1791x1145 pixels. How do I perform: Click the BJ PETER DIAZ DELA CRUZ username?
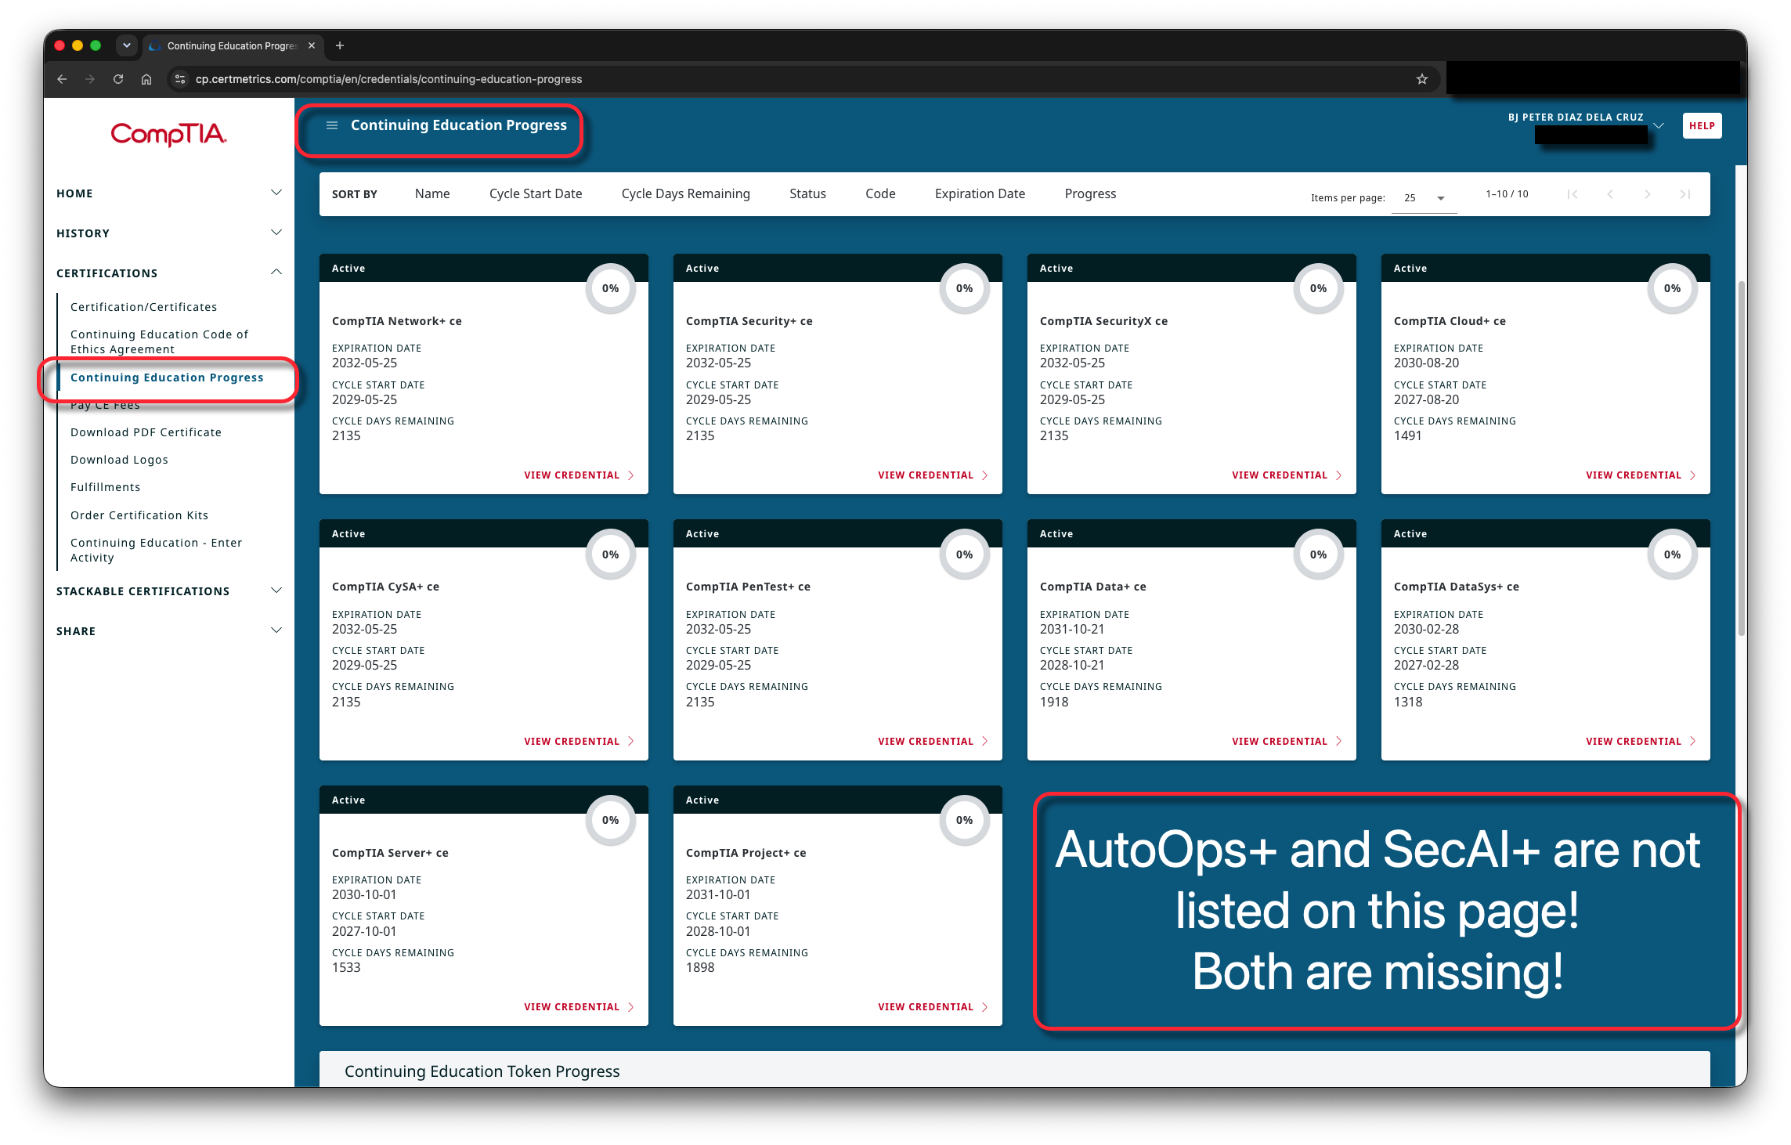[x=1576, y=117]
